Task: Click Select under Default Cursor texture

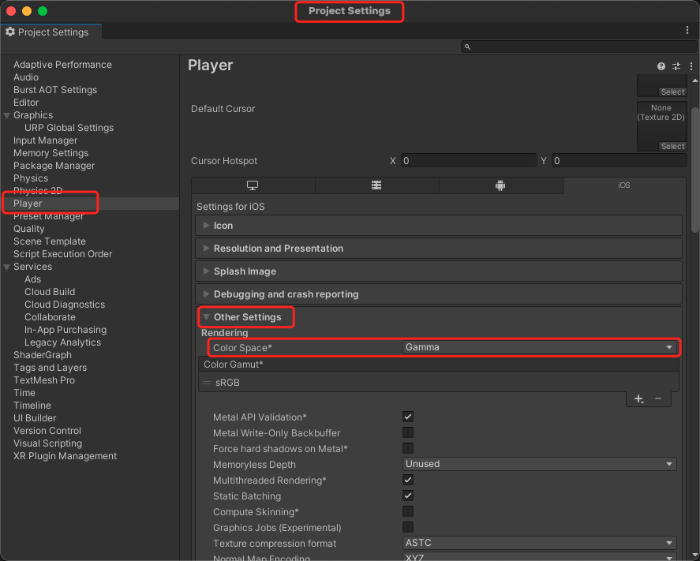Action: coord(672,146)
